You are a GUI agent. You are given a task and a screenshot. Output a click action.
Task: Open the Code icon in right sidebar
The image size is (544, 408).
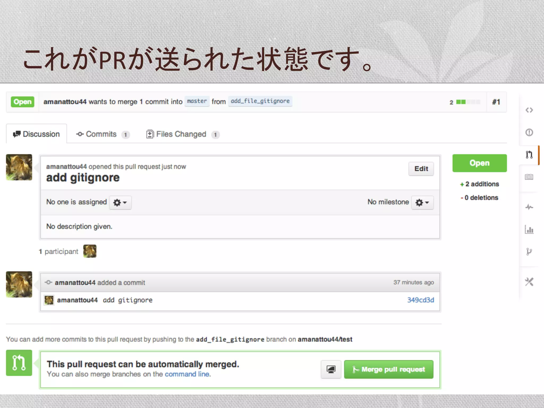529,110
